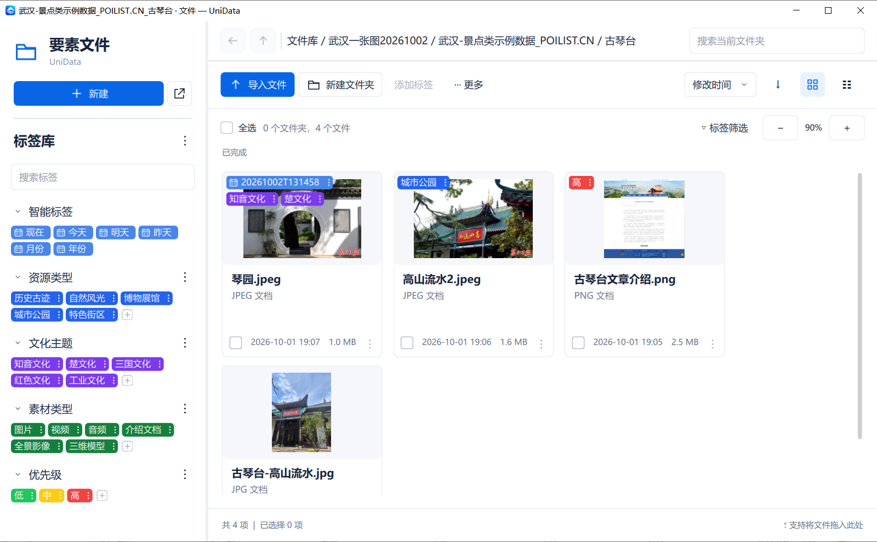Increase thumbnail zoom with plus button

[847, 128]
